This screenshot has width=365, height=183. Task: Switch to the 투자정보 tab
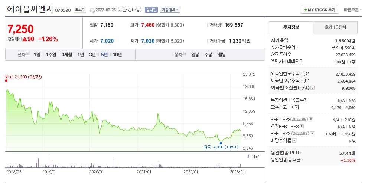291,27
